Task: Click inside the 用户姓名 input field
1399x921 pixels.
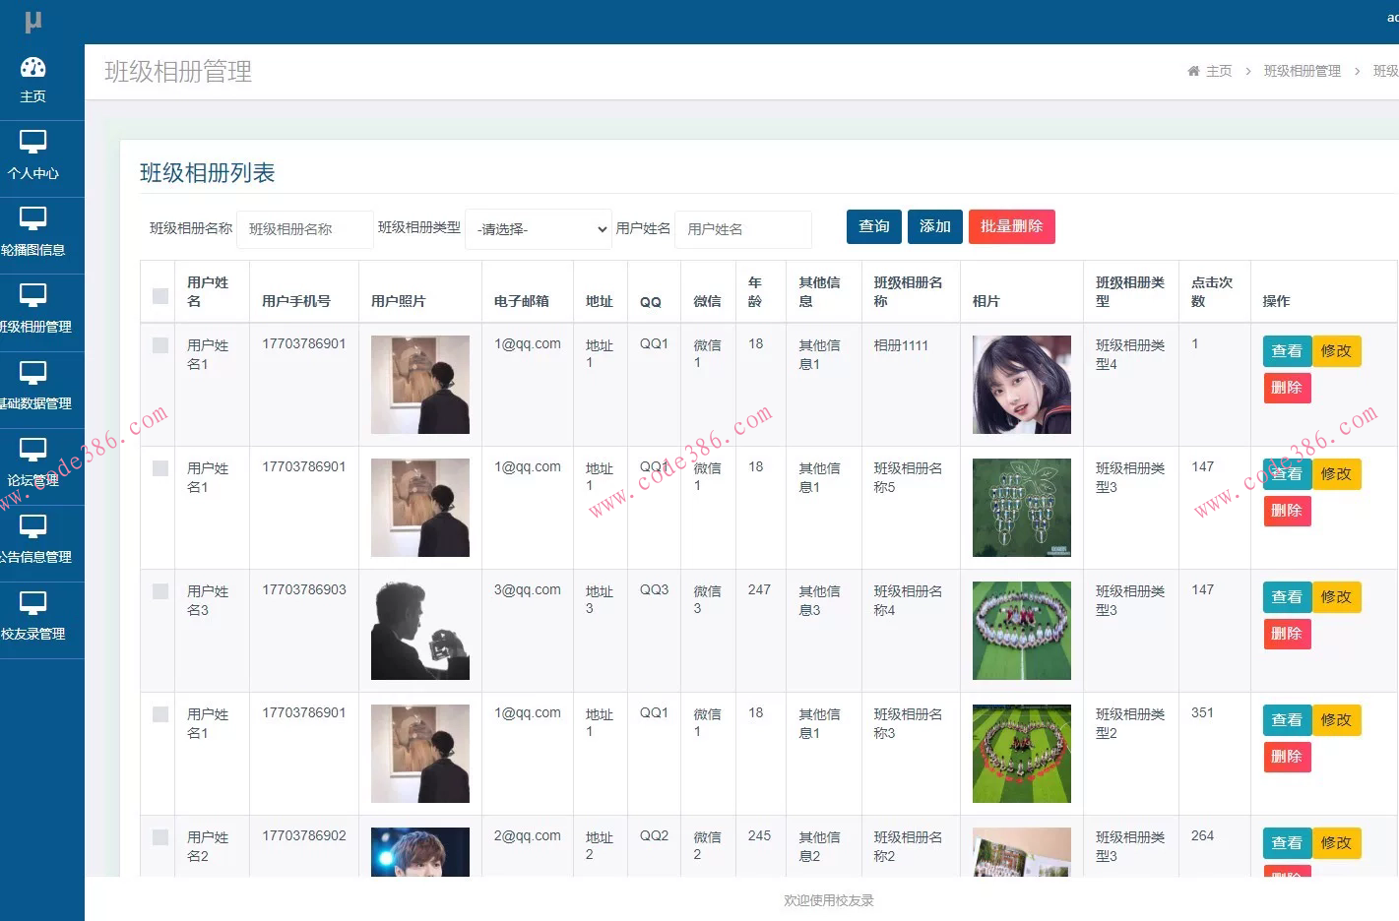Action: [x=742, y=229]
